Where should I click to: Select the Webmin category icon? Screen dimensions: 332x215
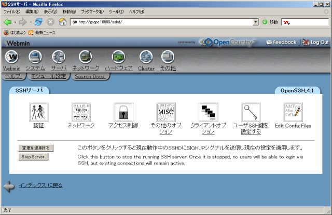click(x=11, y=57)
